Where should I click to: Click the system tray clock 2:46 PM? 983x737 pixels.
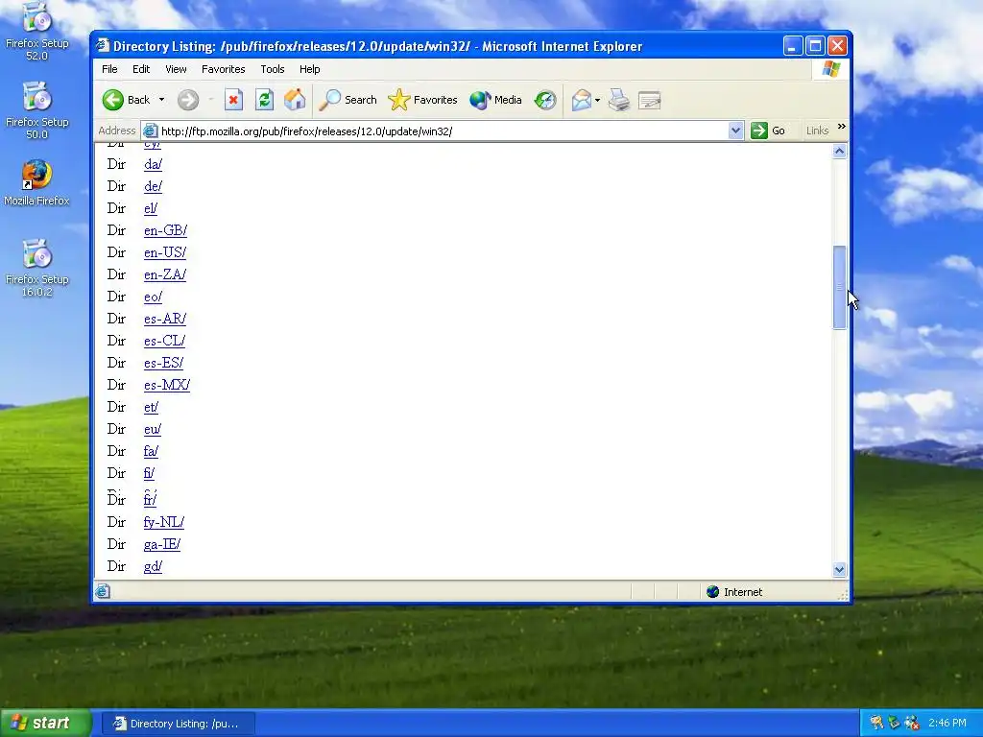[x=947, y=723]
